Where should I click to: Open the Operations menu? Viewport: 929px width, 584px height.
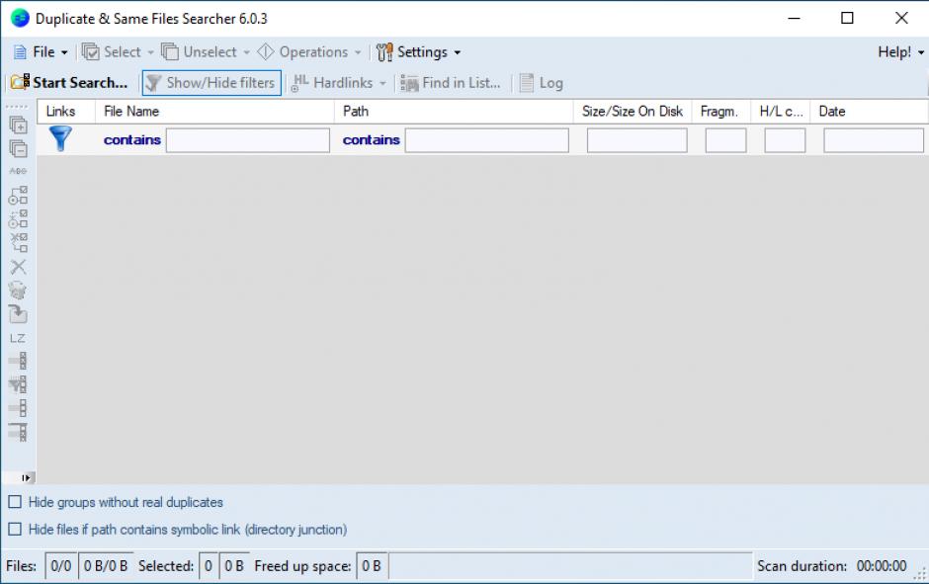309,52
